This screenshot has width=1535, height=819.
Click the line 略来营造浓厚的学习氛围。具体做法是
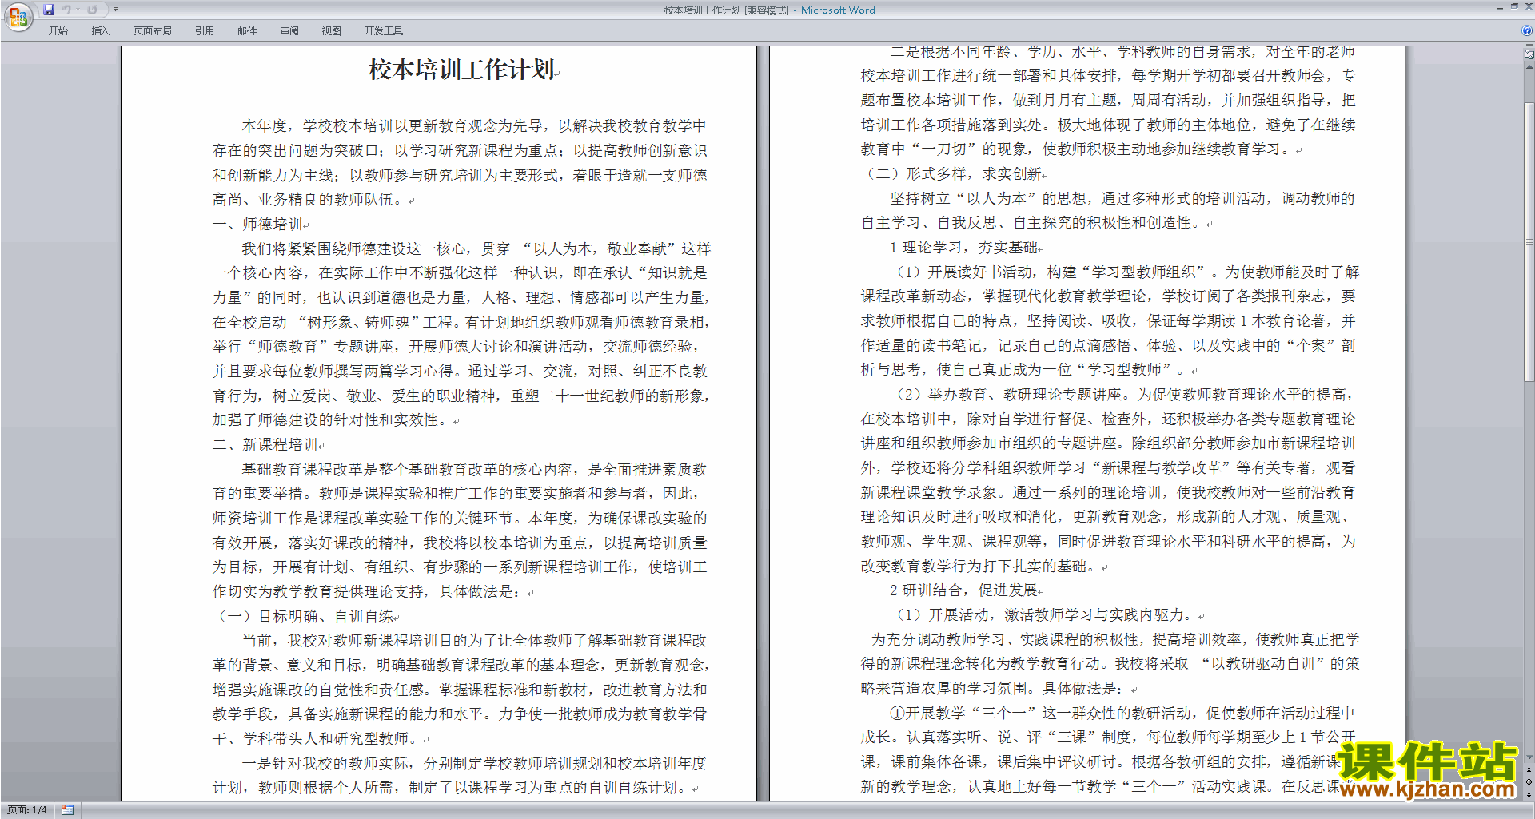pos(993,688)
